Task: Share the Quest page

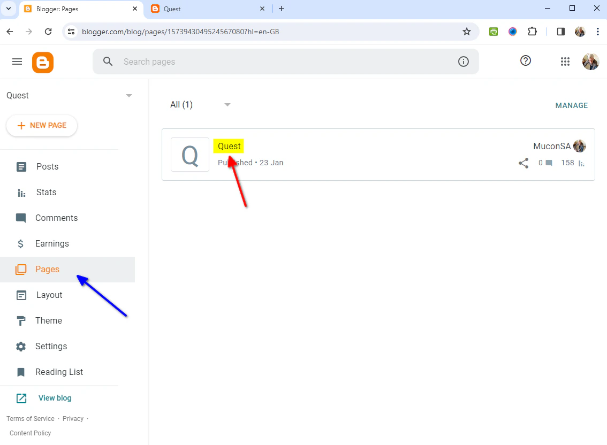Action: click(523, 163)
